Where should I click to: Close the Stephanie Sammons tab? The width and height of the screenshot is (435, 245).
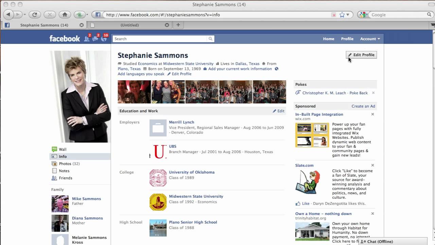click(x=82, y=25)
